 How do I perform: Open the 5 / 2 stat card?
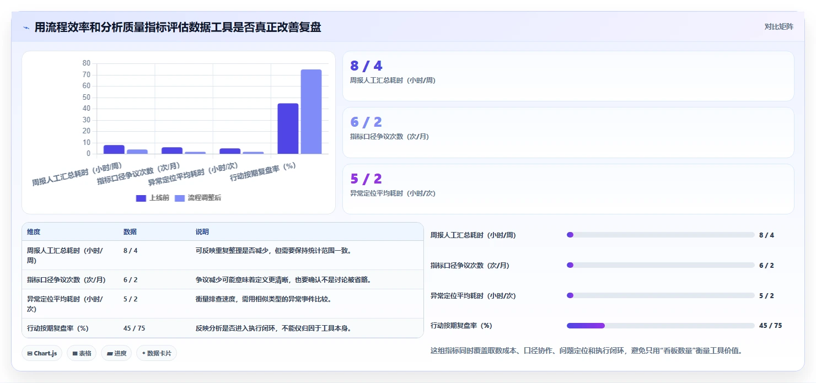[x=568, y=189]
